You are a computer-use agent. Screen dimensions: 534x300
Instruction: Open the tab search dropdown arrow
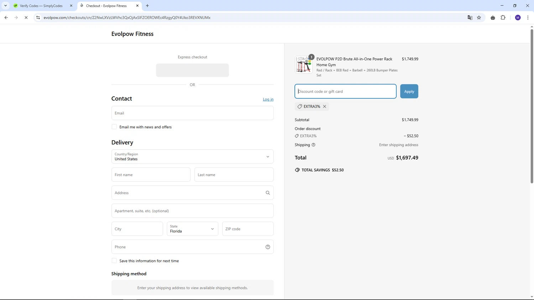tap(6, 6)
